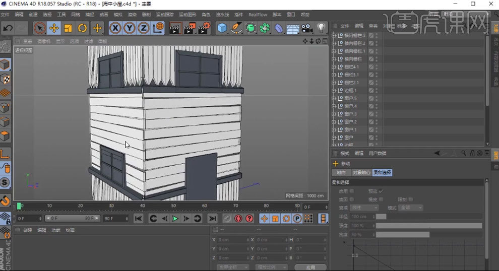Open the 模拟 menu in the menu bar
Image resolution: width=499 pixels, height=271 pixels.
[x=118, y=15]
